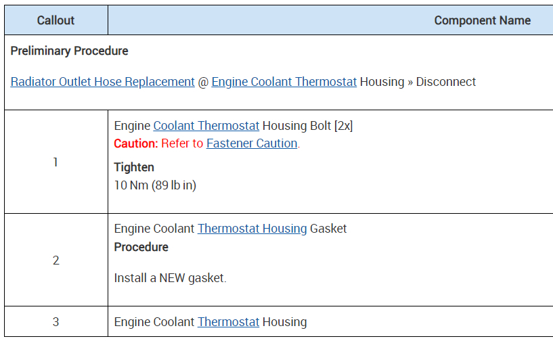Click callout number 2 cell
Screen dimensions: 553x343
[56, 260]
